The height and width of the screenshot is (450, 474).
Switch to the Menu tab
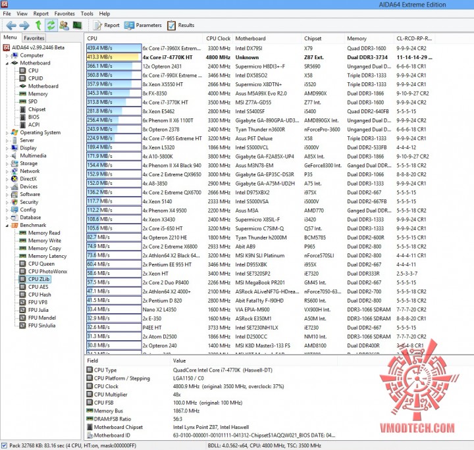point(10,37)
